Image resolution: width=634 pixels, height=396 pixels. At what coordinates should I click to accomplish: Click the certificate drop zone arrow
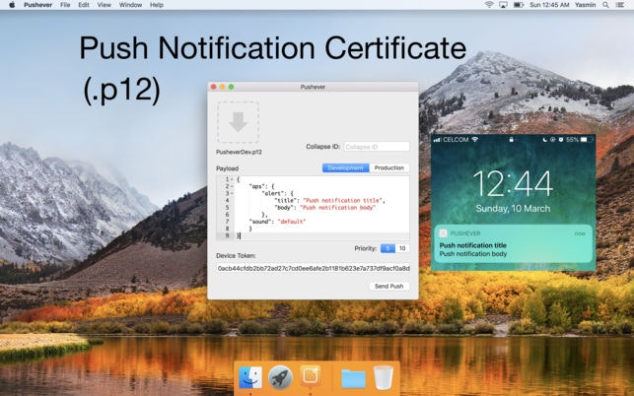(239, 122)
